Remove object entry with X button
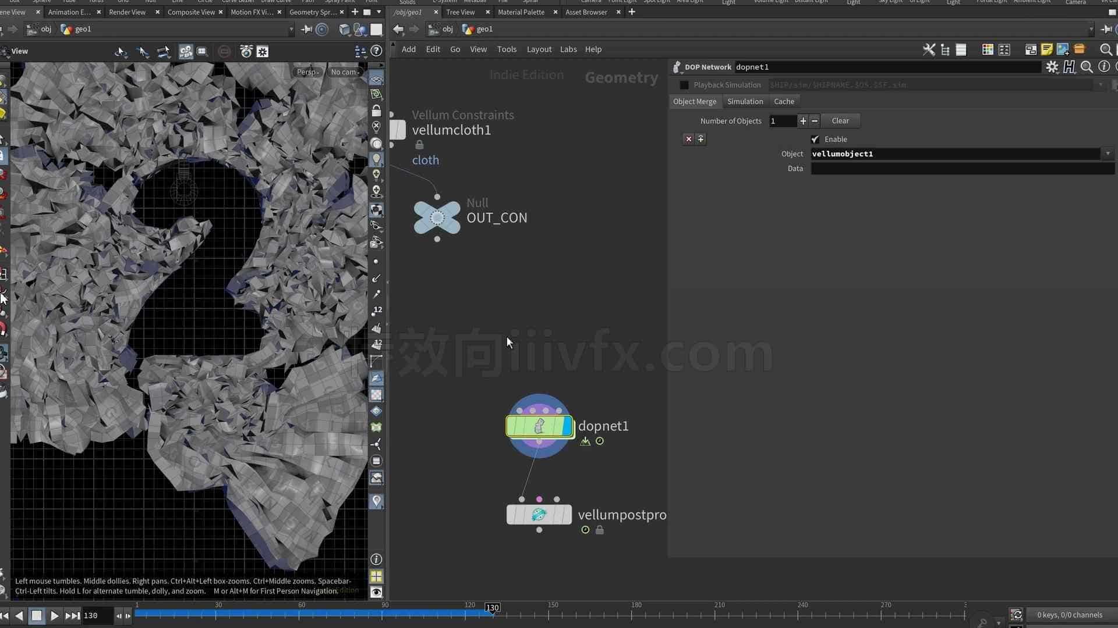Screen dimensions: 1118x628 (688, 139)
